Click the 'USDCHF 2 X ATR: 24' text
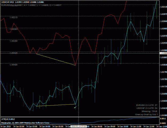167x128 pixels. [147, 108]
